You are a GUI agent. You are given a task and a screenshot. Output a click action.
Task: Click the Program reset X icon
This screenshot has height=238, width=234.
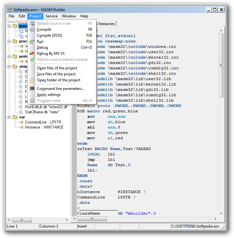pyautogui.click(x=32, y=101)
